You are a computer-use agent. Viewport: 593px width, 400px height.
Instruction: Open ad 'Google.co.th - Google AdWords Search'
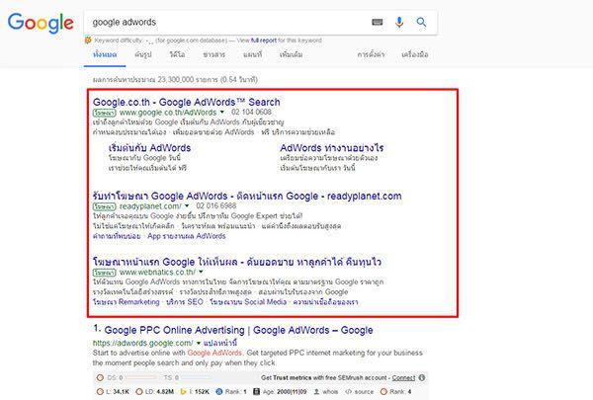pyautogui.click(x=187, y=102)
